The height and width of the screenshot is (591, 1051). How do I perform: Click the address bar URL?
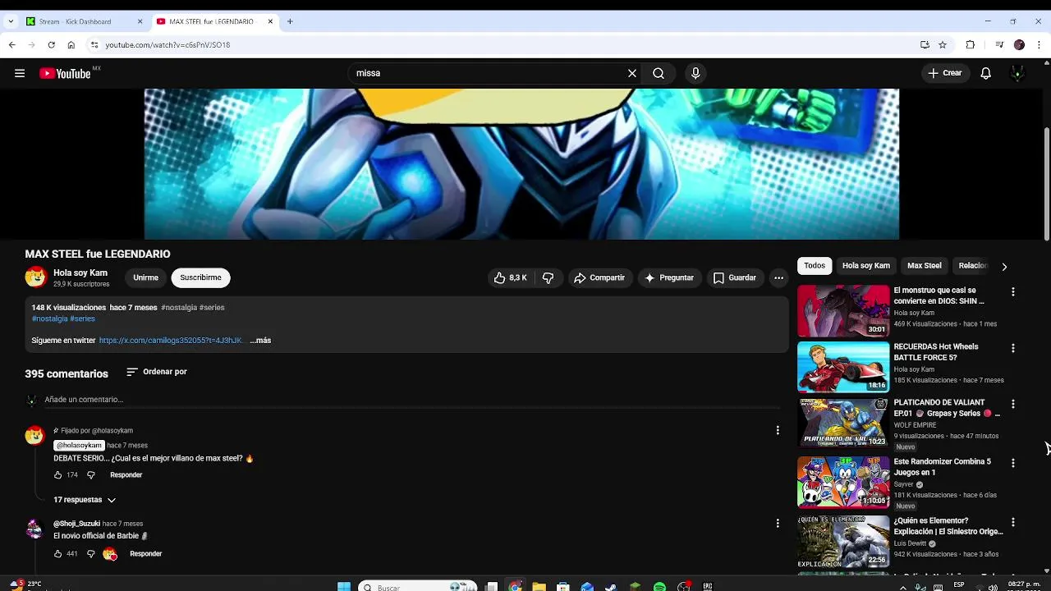pos(168,45)
